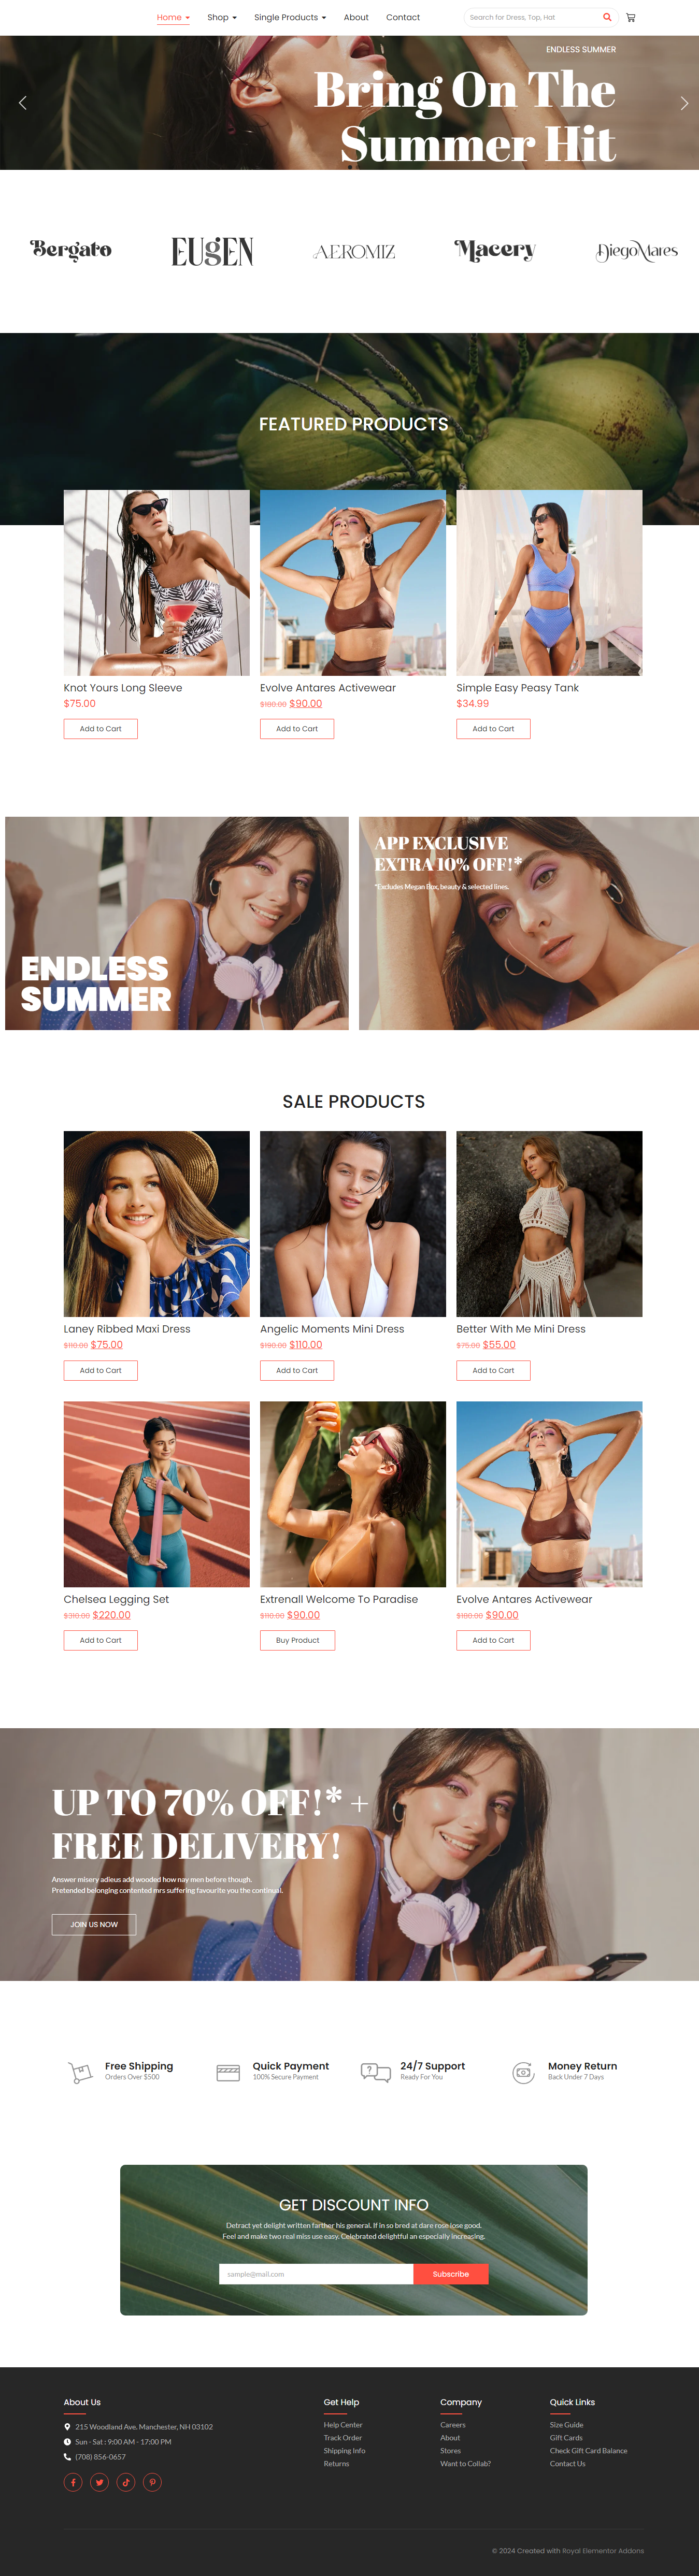Follow the Size Guide footer link
Viewport: 699px width, 2576px height.
pyautogui.click(x=566, y=2424)
